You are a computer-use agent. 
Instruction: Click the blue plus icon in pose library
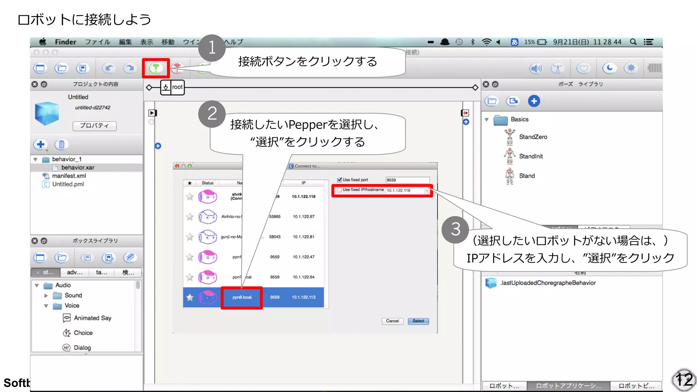click(534, 101)
